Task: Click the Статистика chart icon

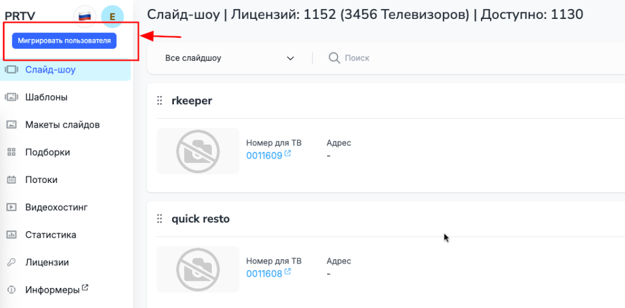Action: coord(11,235)
